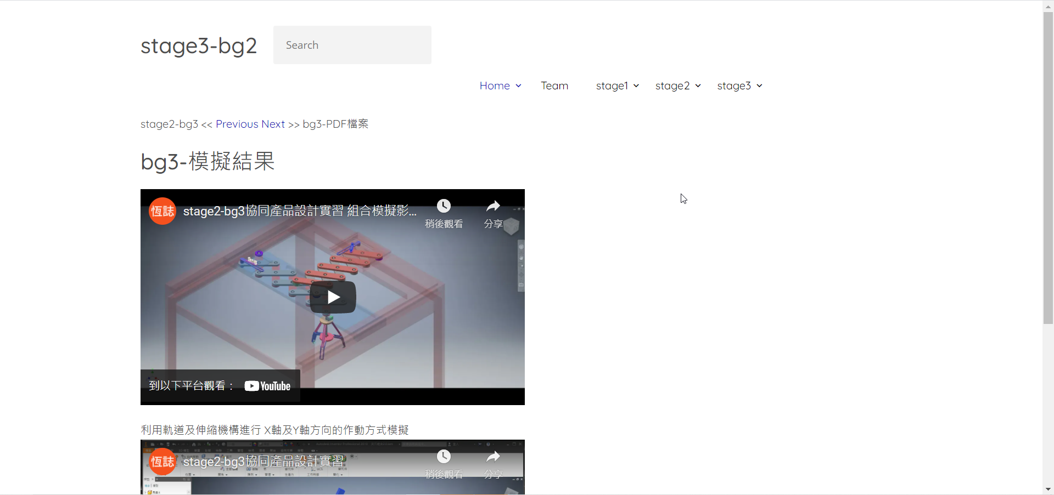Open first video title stage2-bg3協同產品設計實習 組合模擬影
The height and width of the screenshot is (495, 1054).
coord(300,211)
